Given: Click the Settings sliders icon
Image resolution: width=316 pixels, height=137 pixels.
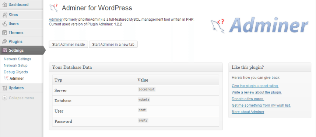Looking at the screenshot, I should (5, 50).
